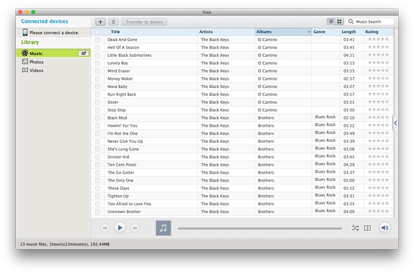Check the box for Hell Of A Season
The image size is (414, 274).
coord(97,47)
